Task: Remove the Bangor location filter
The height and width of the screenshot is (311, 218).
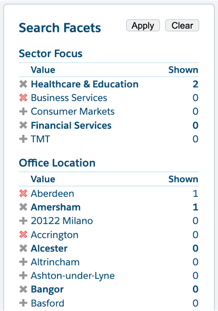Action: tap(23, 289)
